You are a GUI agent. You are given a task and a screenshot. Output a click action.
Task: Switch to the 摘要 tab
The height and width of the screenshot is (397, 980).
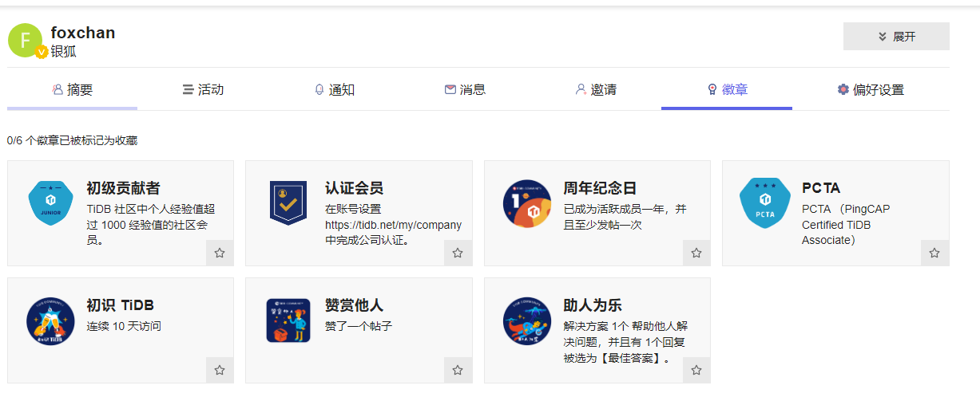(73, 89)
